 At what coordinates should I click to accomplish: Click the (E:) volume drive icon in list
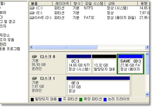coord(32,13)
